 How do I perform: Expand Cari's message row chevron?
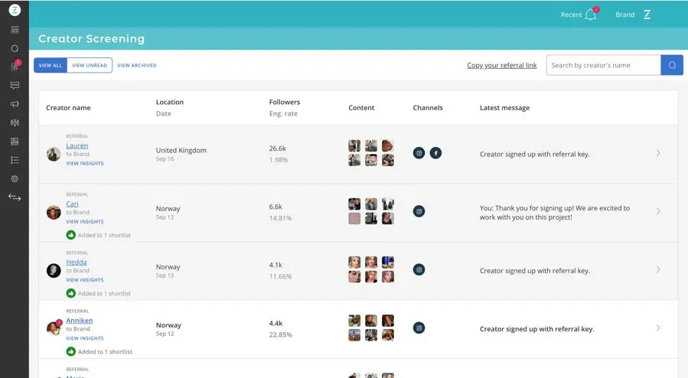658,211
